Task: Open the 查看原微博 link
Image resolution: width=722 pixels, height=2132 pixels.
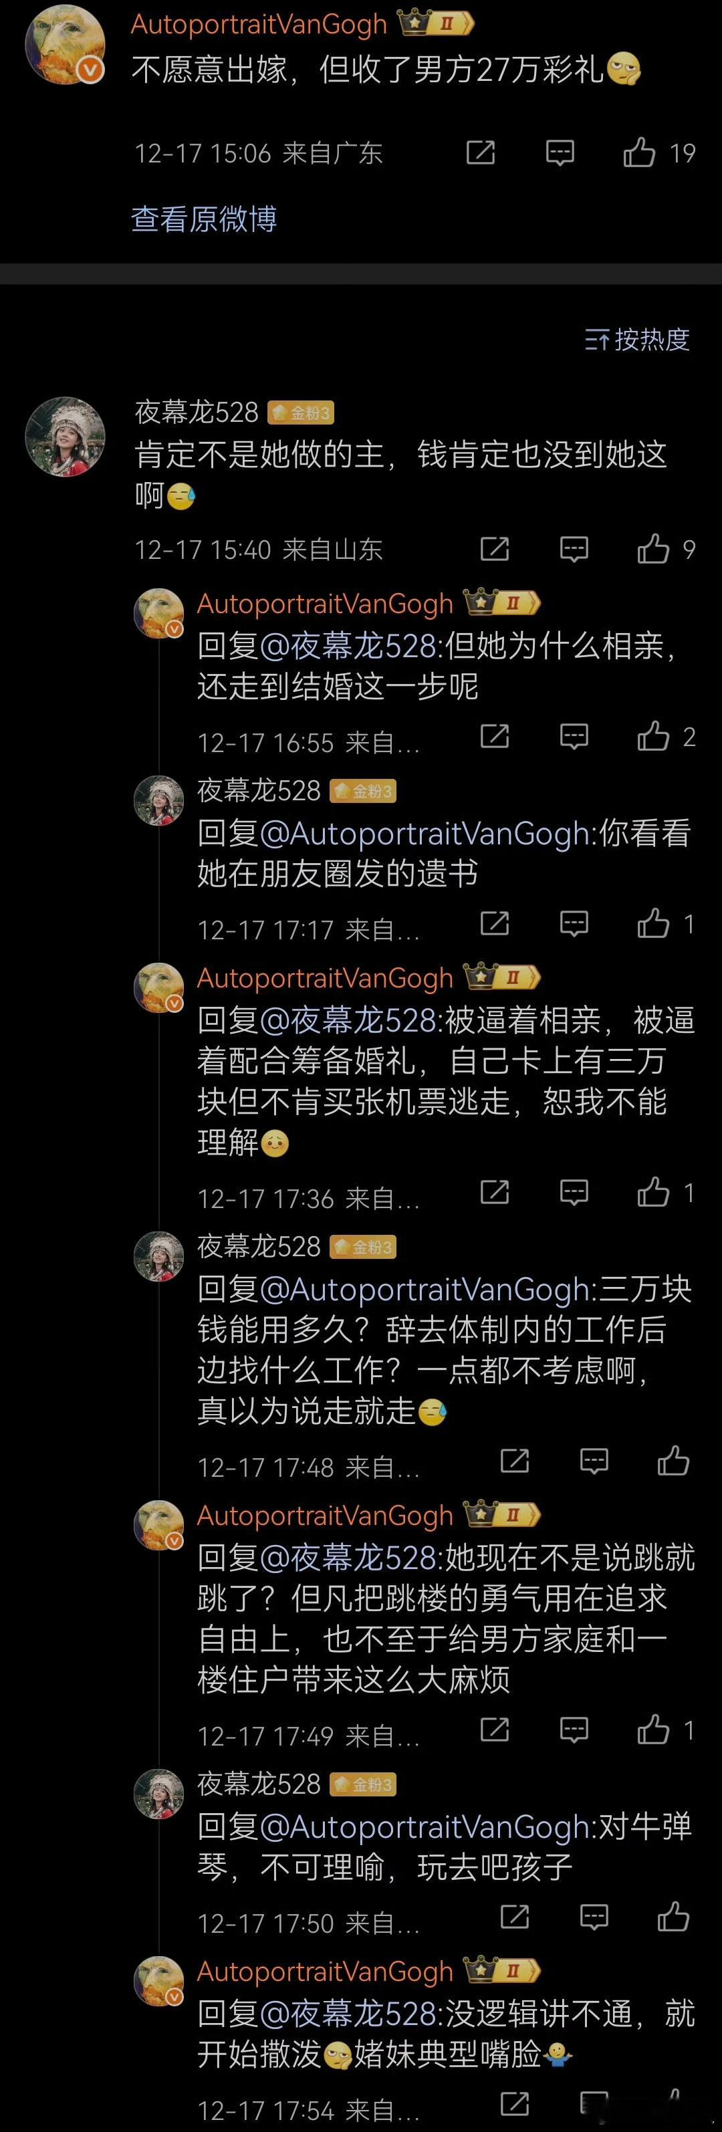Action: pos(204,219)
